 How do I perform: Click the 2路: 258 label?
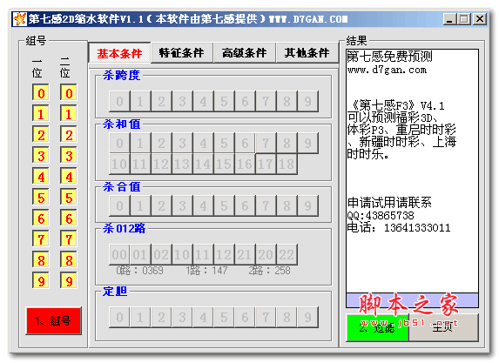(x=269, y=271)
